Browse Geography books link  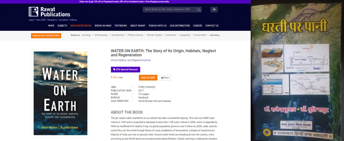185,35
